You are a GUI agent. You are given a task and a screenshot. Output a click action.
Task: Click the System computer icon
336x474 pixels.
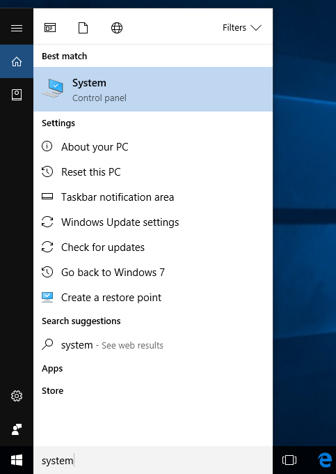pyautogui.click(x=53, y=89)
